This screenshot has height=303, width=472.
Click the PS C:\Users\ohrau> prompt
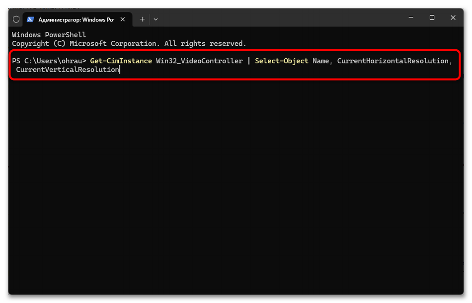pyautogui.click(x=49, y=61)
